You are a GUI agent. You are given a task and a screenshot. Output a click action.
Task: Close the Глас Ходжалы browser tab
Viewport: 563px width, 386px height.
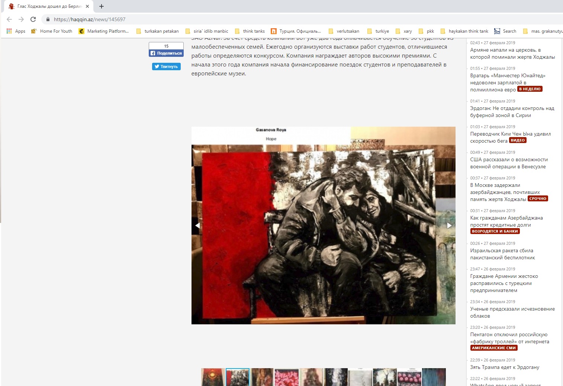pyautogui.click(x=87, y=6)
